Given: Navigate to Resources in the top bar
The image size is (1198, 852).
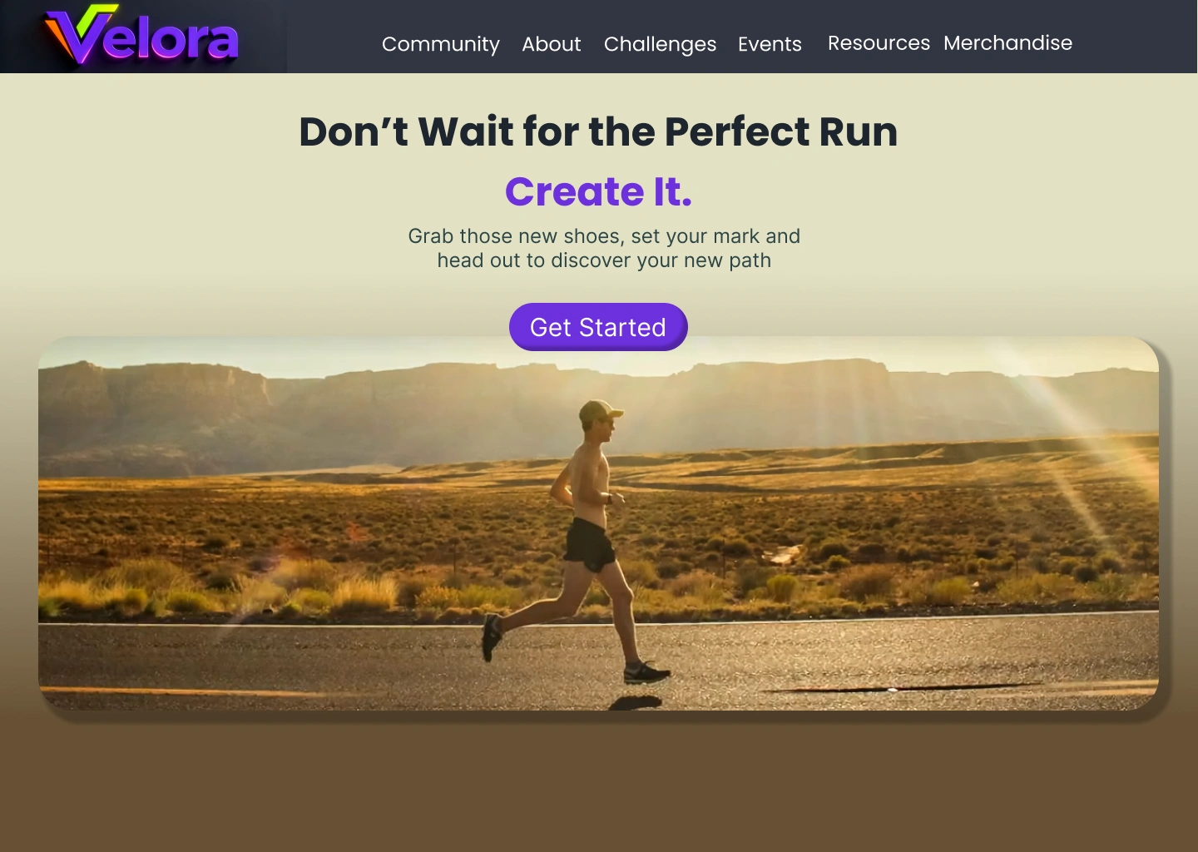Looking at the screenshot, I should tap(879, 42).
